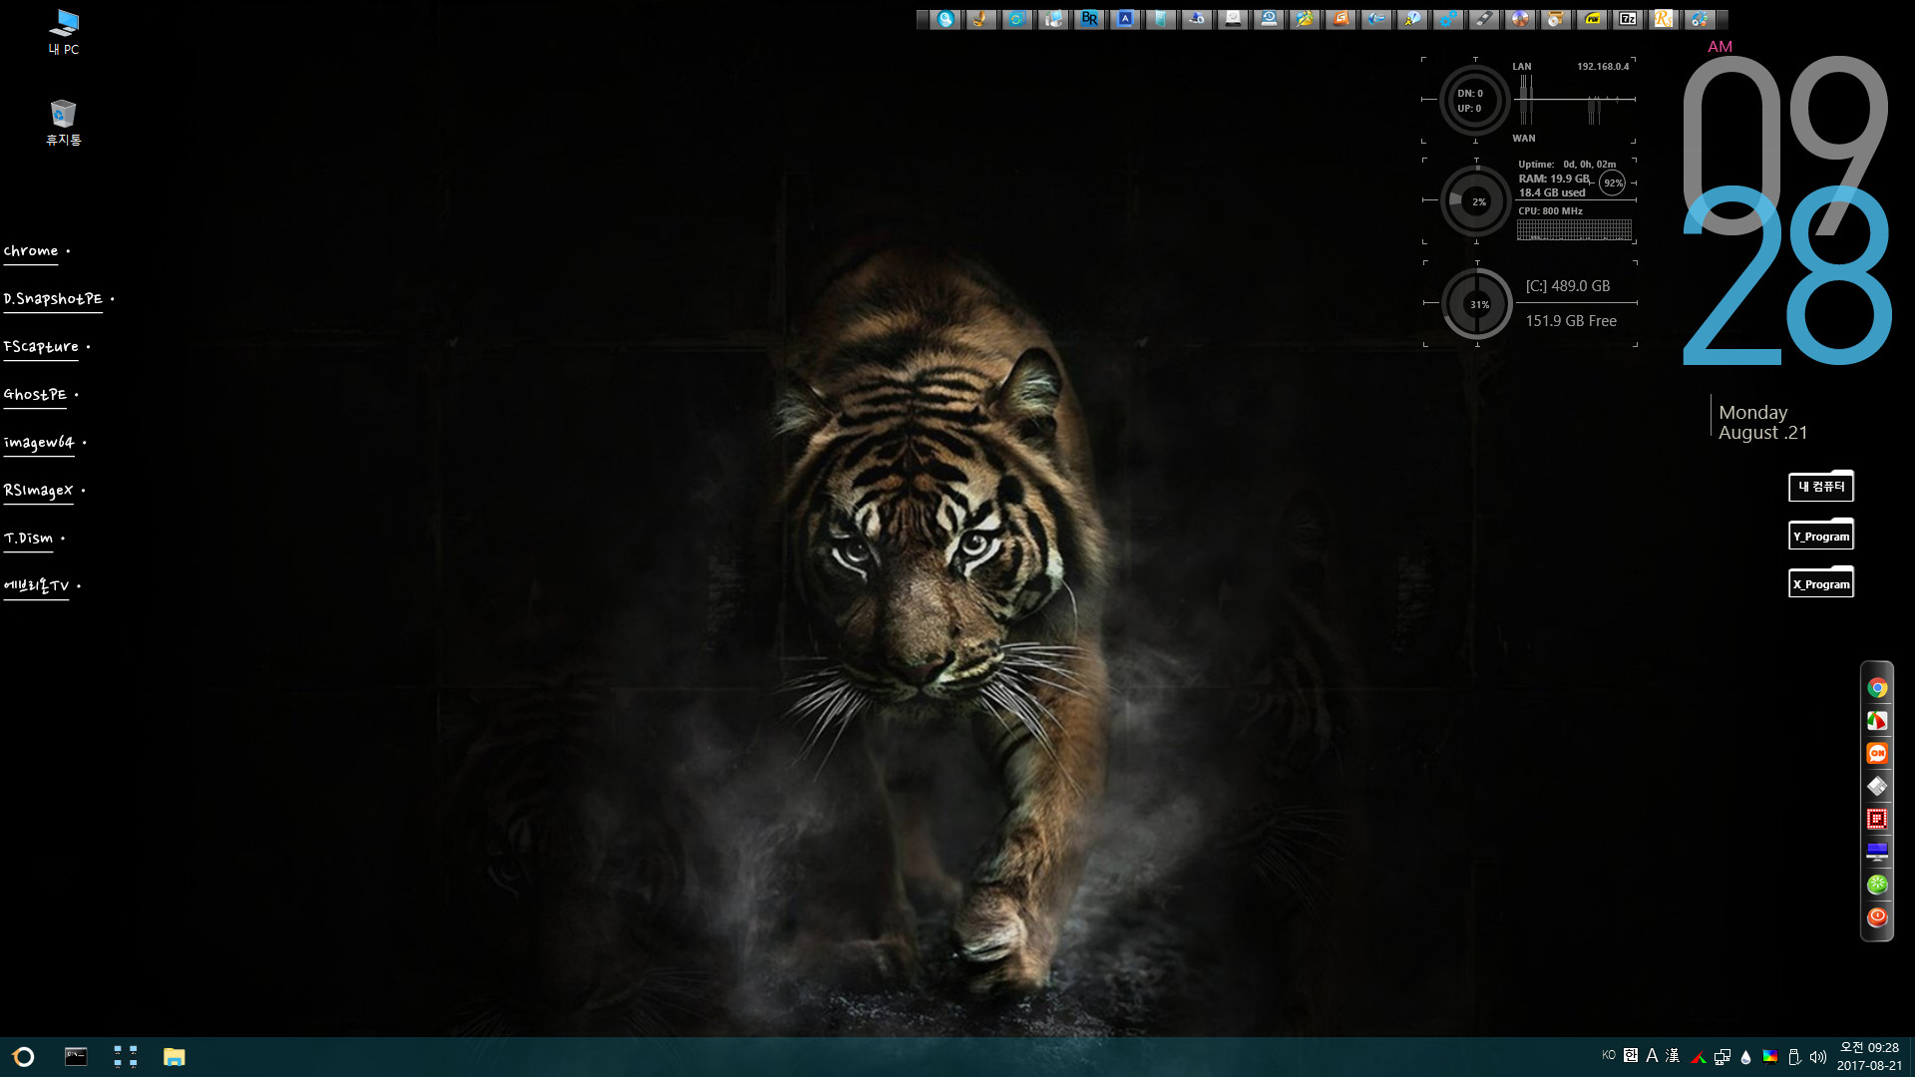The image size is (1915, 1077).
Task: Click the red power button in right dock
Action: (x=1877, y=917)
